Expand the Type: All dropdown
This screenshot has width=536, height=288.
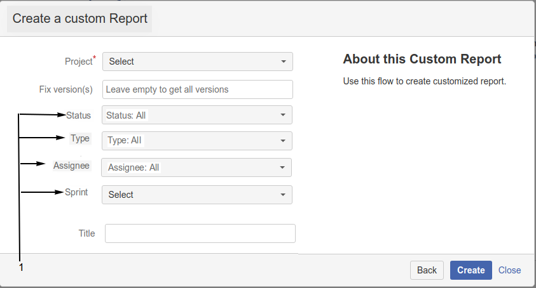click(197, 141)
